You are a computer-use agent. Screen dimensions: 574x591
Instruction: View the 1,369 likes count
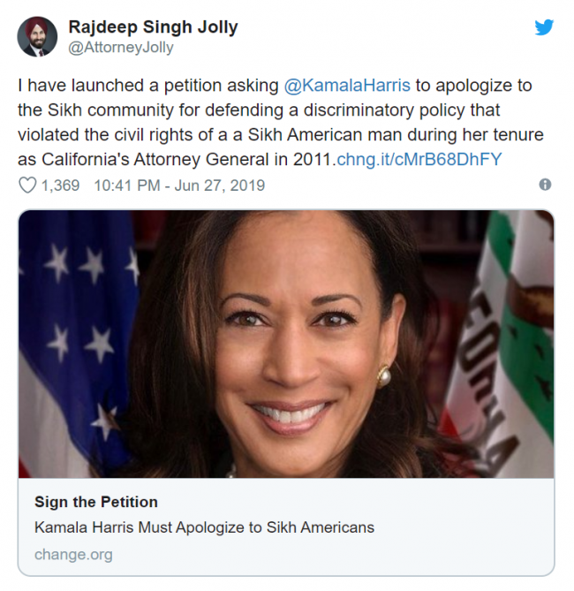point(60,186)
